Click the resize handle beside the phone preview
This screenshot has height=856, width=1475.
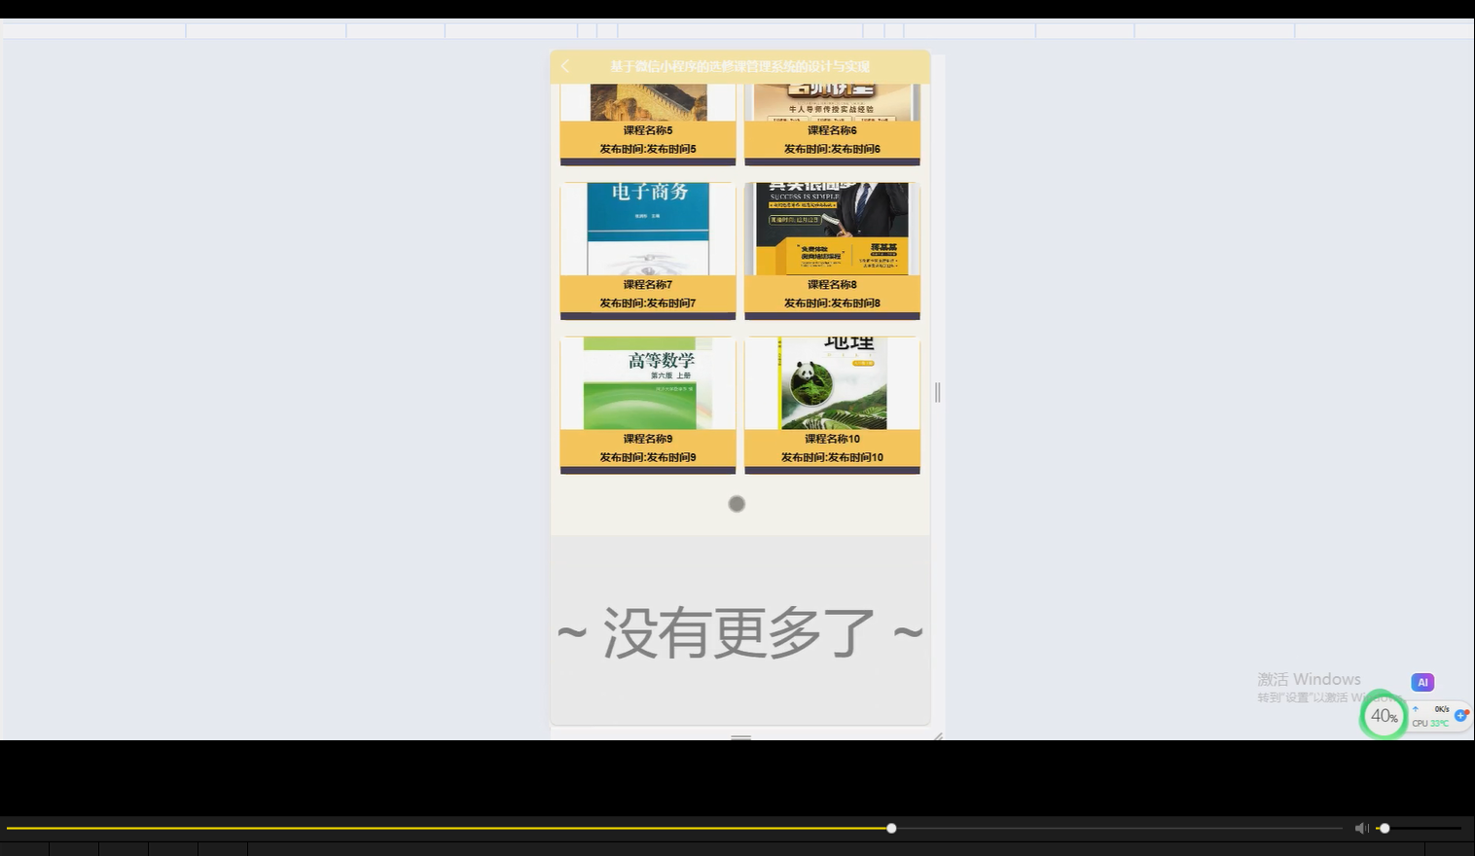click(x=936, y=391)
